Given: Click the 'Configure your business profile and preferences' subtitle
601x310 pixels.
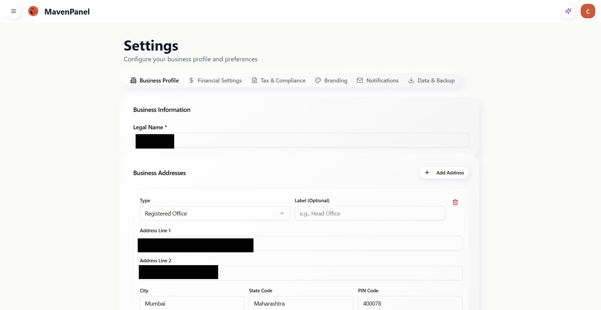Looking at the screenshot, I should point(190,59).
